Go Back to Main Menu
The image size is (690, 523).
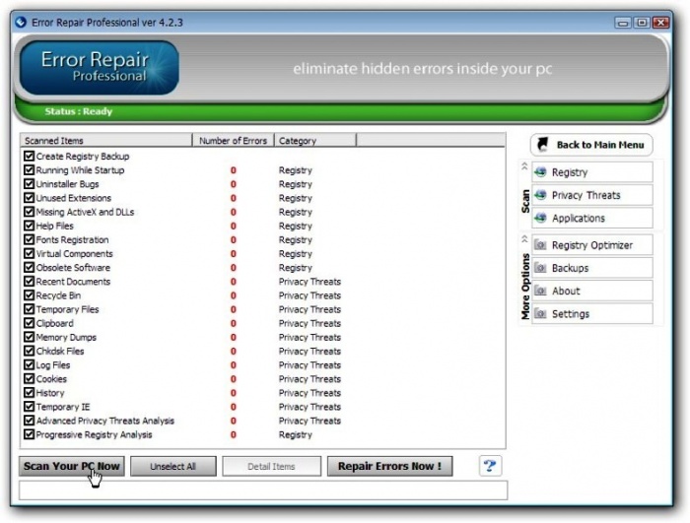[591, 144]
